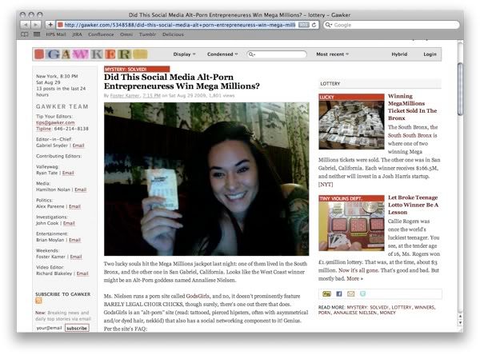Click the browser Back arrow button
Viewport: 480px width, 355px height.
click(24, 25)
